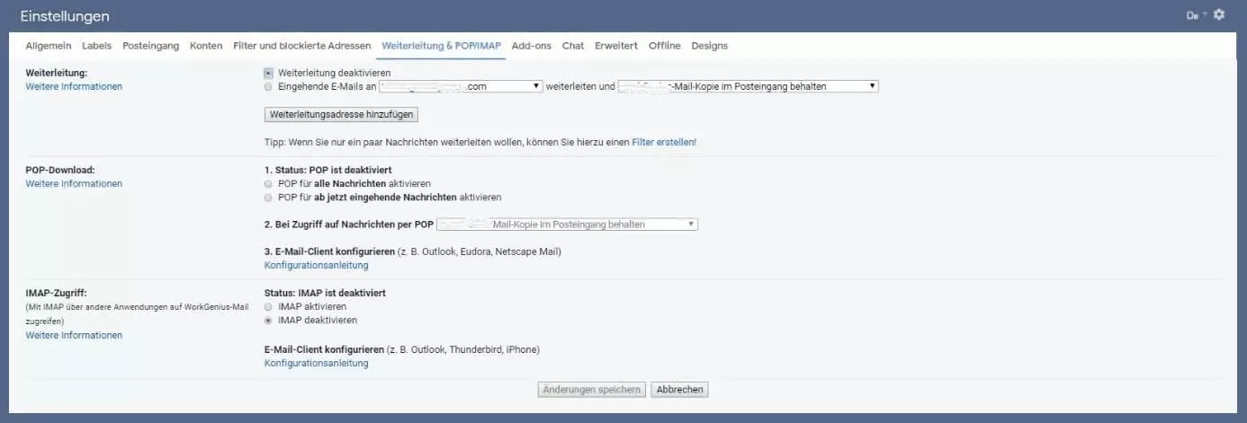Viewport: 1247px width, 423px height.
Task: Follow the Filter erstellen link
Action: tap(664, 142)
